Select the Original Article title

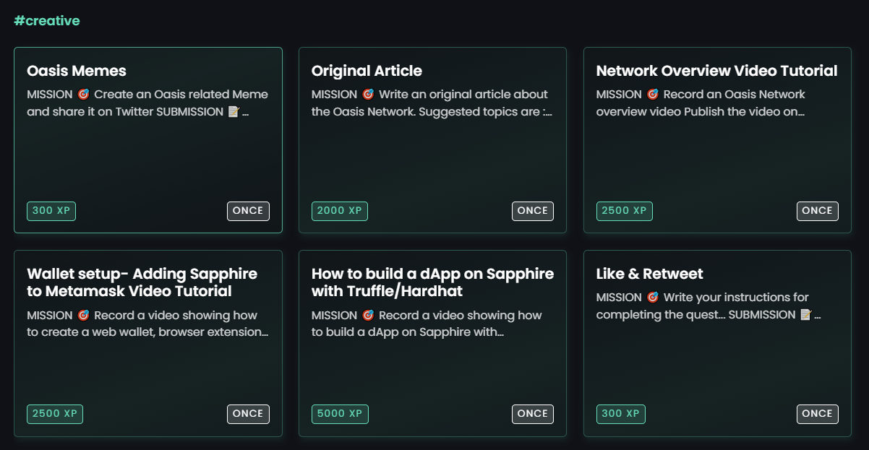367,71
